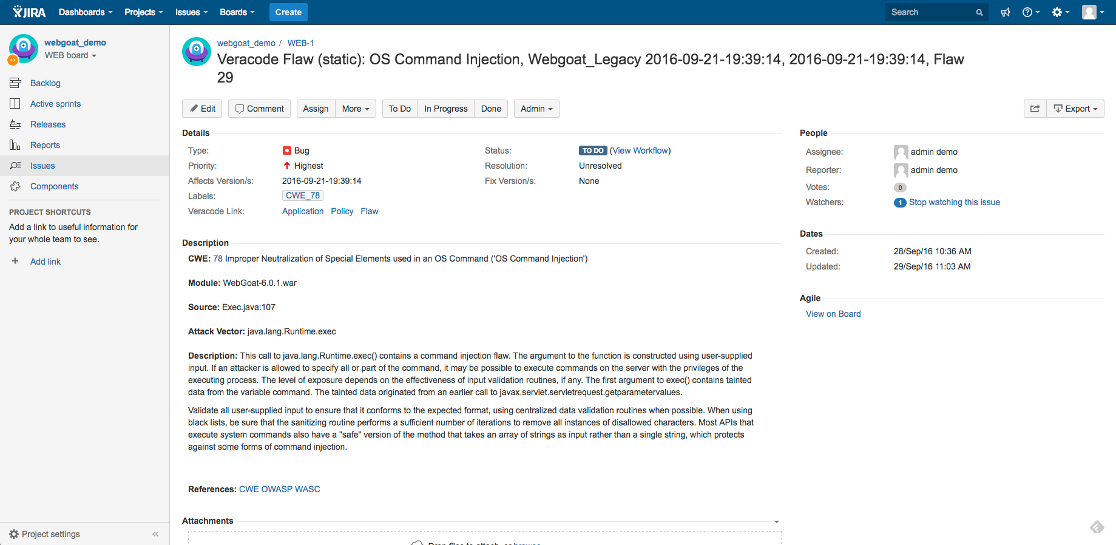Select Backlog in sidebar
The height and width of the screenshot is (545, 1116).
pos(46,83)
